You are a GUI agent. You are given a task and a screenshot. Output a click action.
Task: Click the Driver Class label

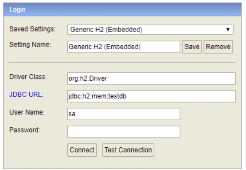[x=28, y=77]
